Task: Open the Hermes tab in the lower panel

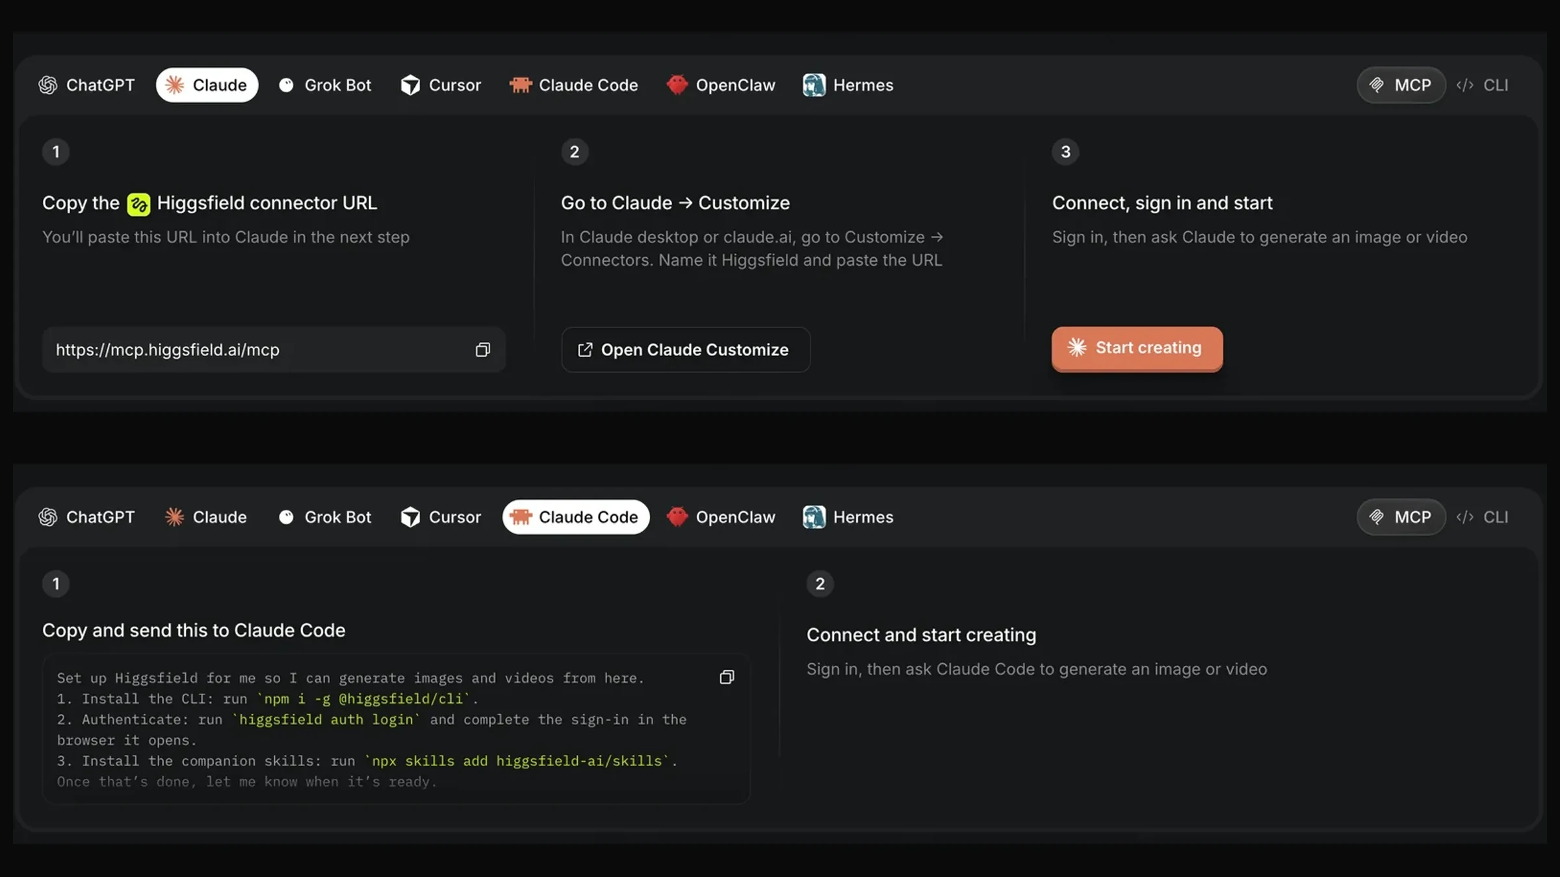Action: coord(848,517)
